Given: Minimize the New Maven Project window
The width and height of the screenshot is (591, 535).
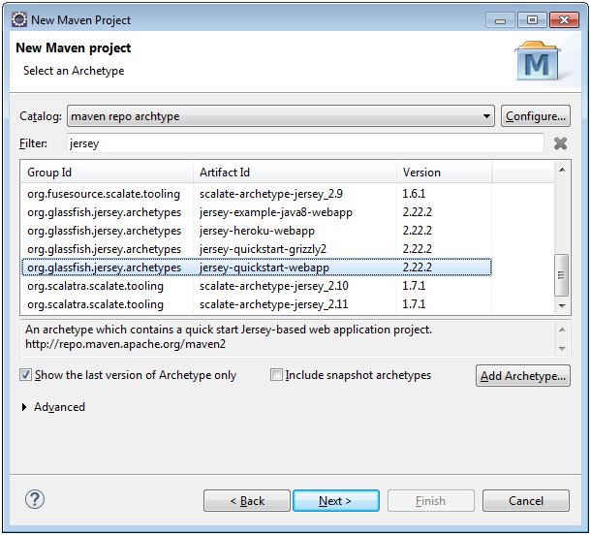Looking at the screenshot, I should [500, 20].
